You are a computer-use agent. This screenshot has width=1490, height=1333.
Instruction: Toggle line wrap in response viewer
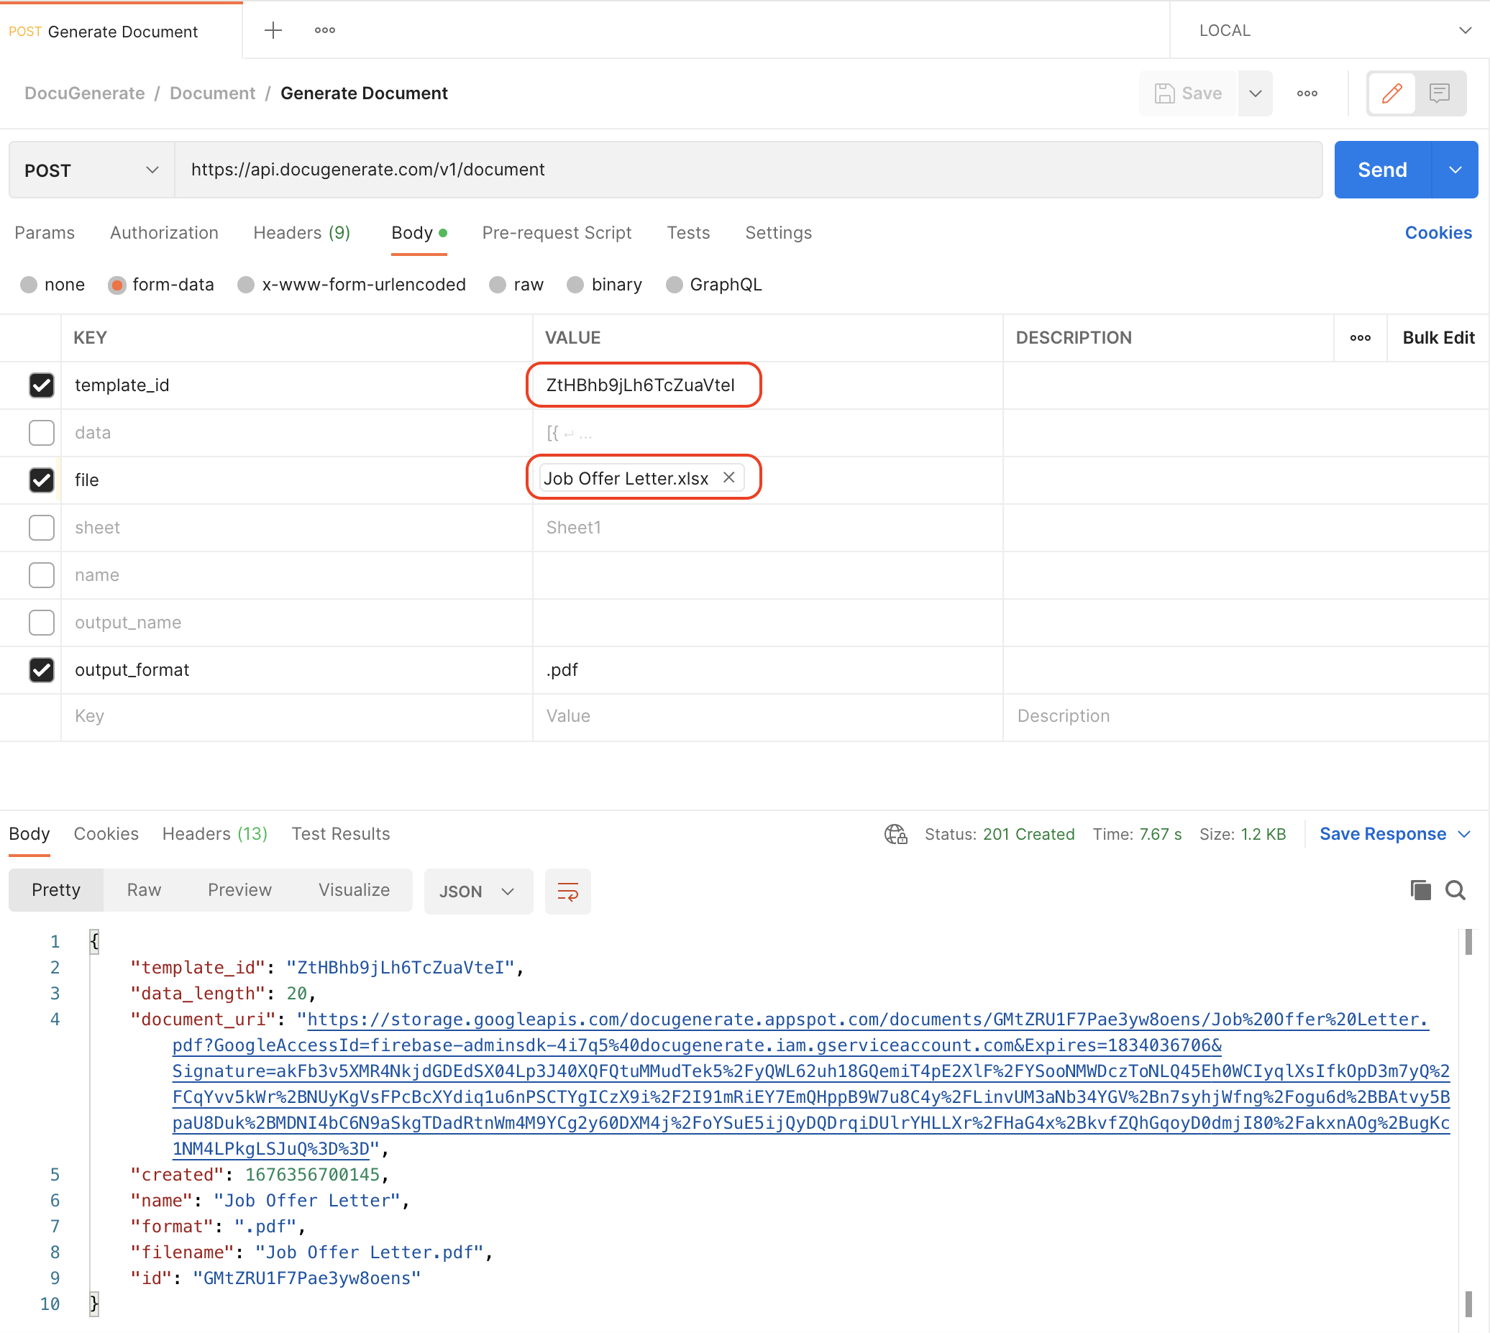(x=567, y=891)
